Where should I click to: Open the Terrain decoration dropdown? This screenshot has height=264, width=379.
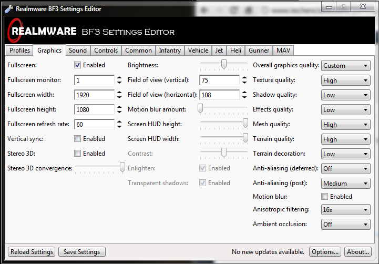pos(346,154)
